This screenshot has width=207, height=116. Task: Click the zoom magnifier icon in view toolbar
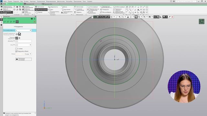click(123, 17)
